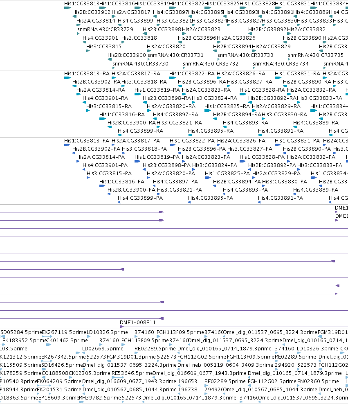The image size is (348, 404).
Task: Open the snmRNA:430:CR33730 feature label
Action: [140, 63]
